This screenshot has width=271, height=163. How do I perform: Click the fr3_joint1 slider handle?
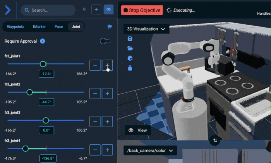point(43,64)
